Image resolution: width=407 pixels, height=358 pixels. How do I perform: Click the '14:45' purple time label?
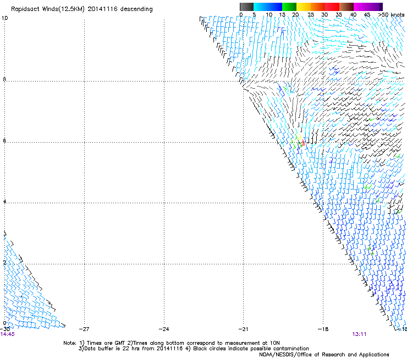coord(7,334)
